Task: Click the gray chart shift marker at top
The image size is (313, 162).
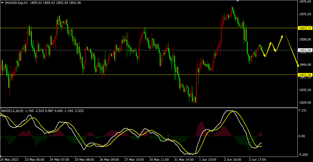Action: coord(238,1)
